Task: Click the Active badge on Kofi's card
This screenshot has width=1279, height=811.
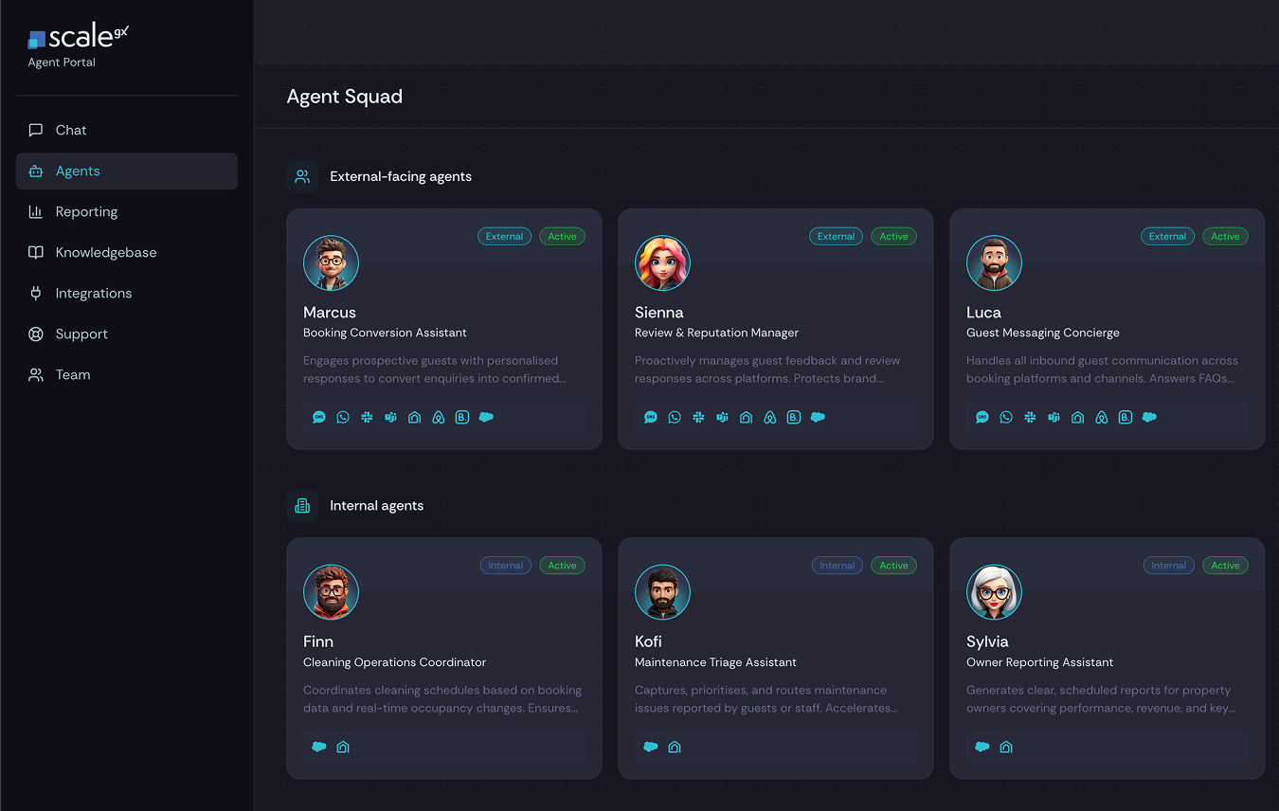Action: point(893,566)
